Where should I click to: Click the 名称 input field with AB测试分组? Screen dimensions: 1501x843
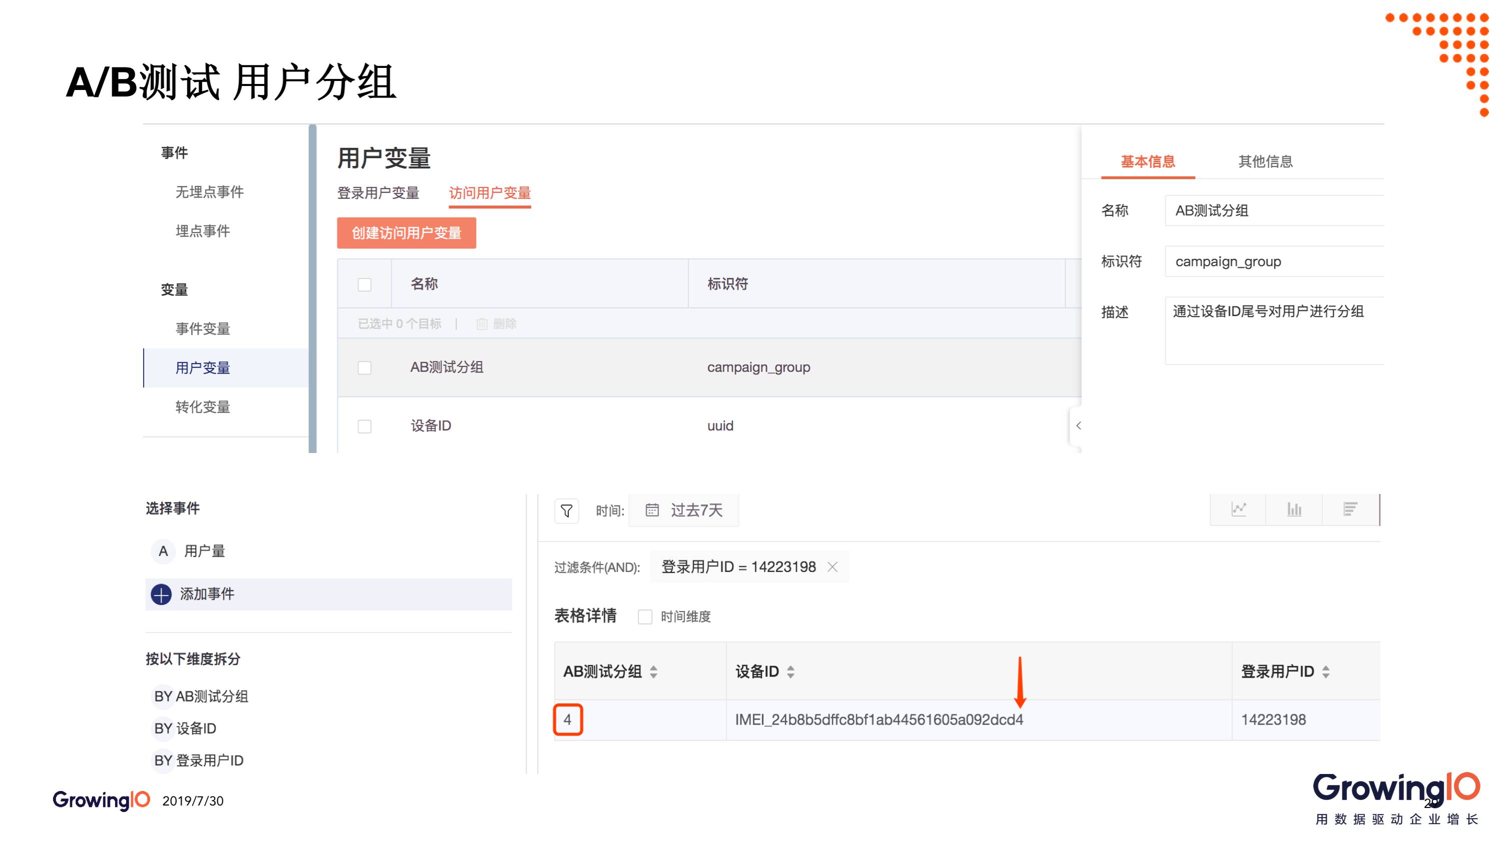(x=1274, y=211)
